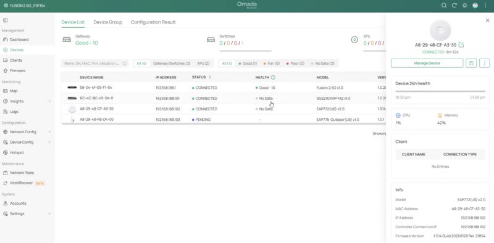Image resolution: width=494 pixels, height=243 pixels.
Task: Click the access point thumbnail in the side panel
Action: 440,30
